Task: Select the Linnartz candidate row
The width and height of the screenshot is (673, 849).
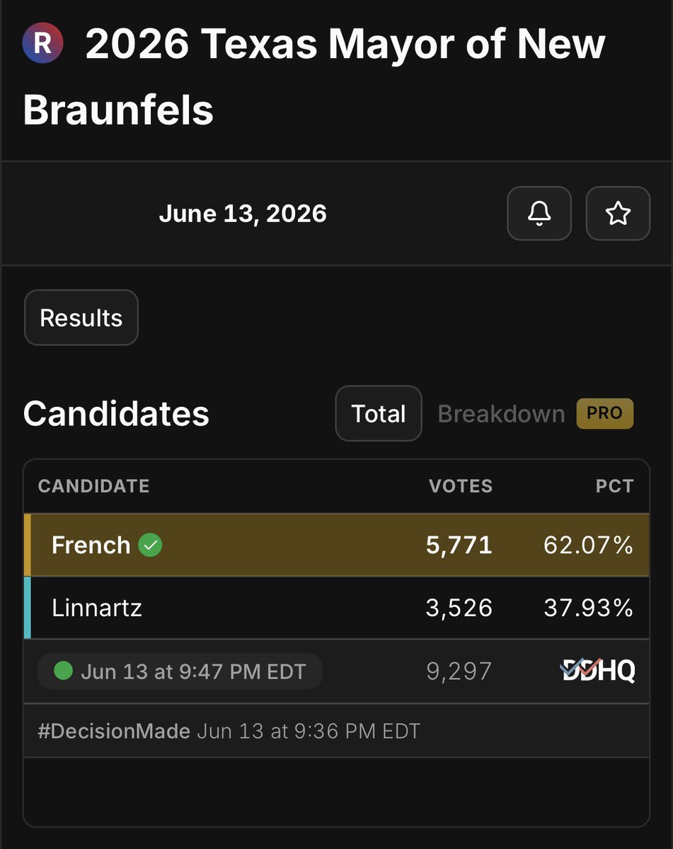Action: [x=336, y=608]
